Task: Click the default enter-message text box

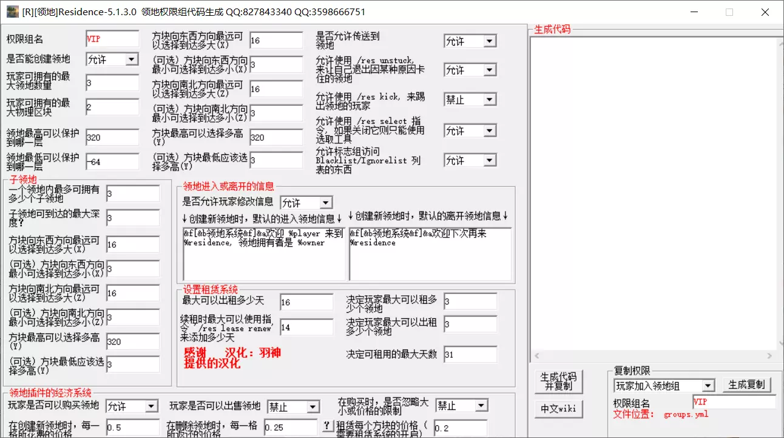Action: 265,254
